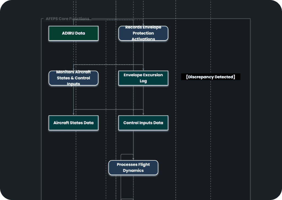Select the Processes Flight Dynamics node
The image size is (282, 200).
point(133,168)
